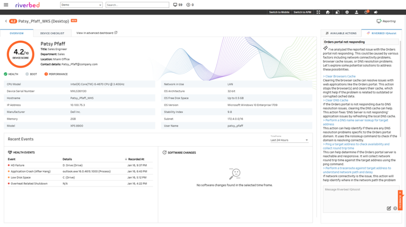Click the 4.2/10 device score ring
The image size is (406, 227).
20,54
